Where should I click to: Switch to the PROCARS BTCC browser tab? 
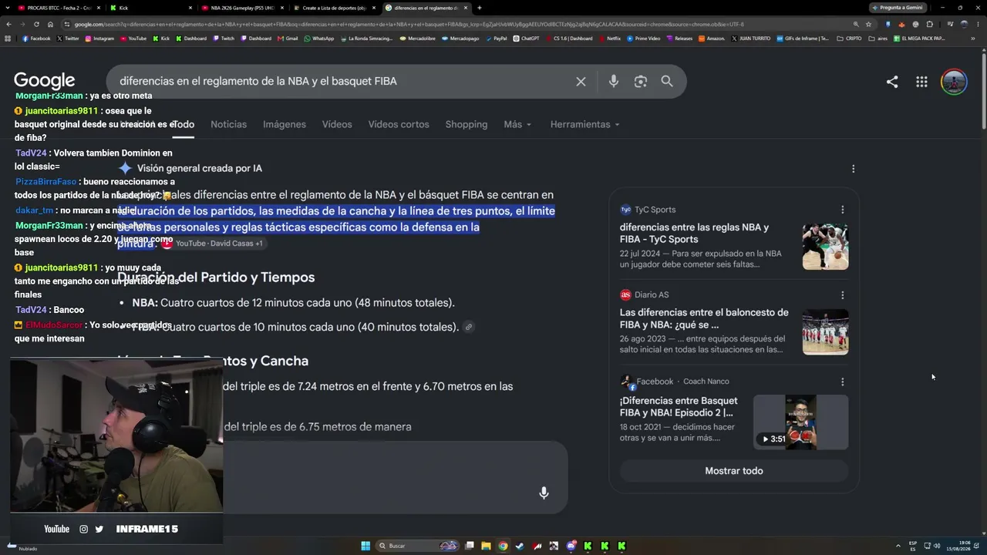[x=58, y=8]
